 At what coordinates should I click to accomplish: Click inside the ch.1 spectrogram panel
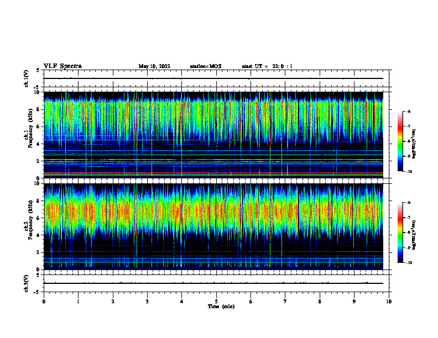click(x=213, y=135)
